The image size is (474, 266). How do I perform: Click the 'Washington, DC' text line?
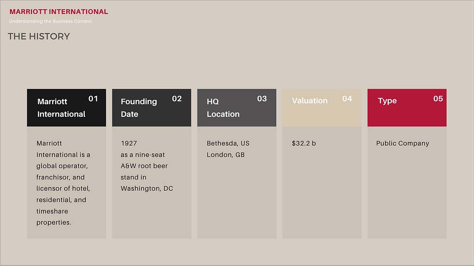[x=147, y=188]
